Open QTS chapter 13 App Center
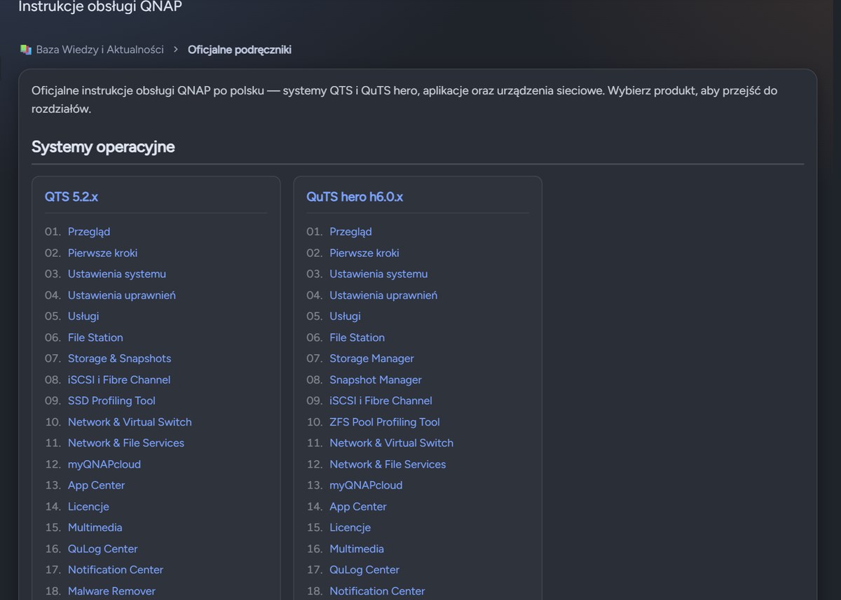This screenshot has height=600, width=841. coord(96,485)
